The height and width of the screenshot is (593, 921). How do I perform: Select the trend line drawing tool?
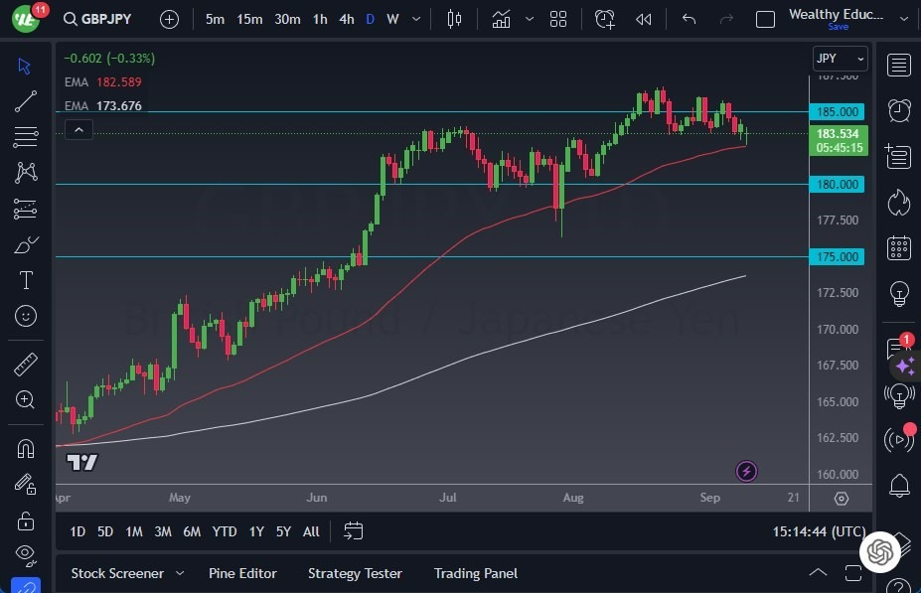click(x=25, y=100)
